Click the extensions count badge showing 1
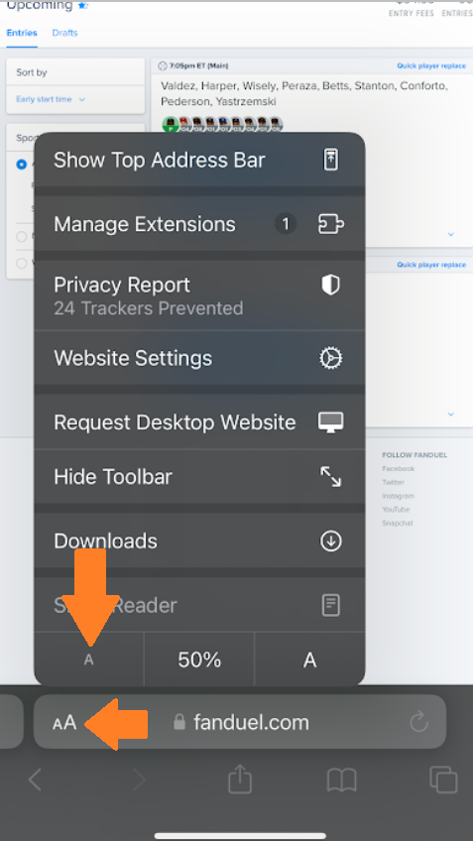 click(286, 224)
